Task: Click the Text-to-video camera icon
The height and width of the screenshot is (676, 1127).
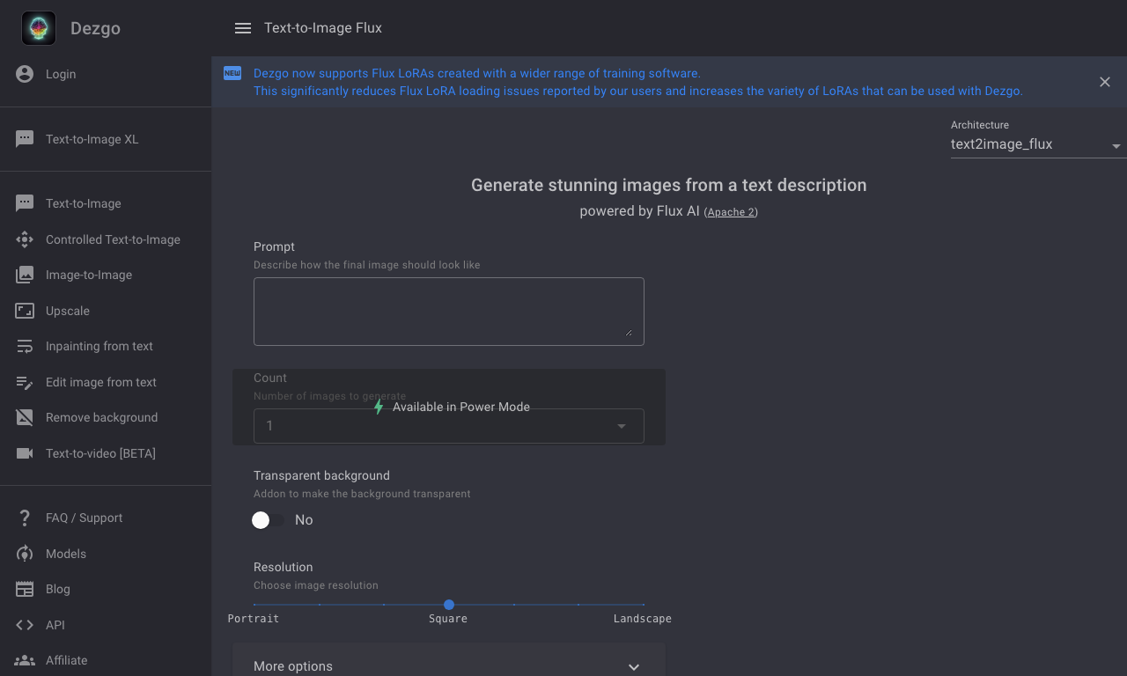Action: [x=25, y=453]
